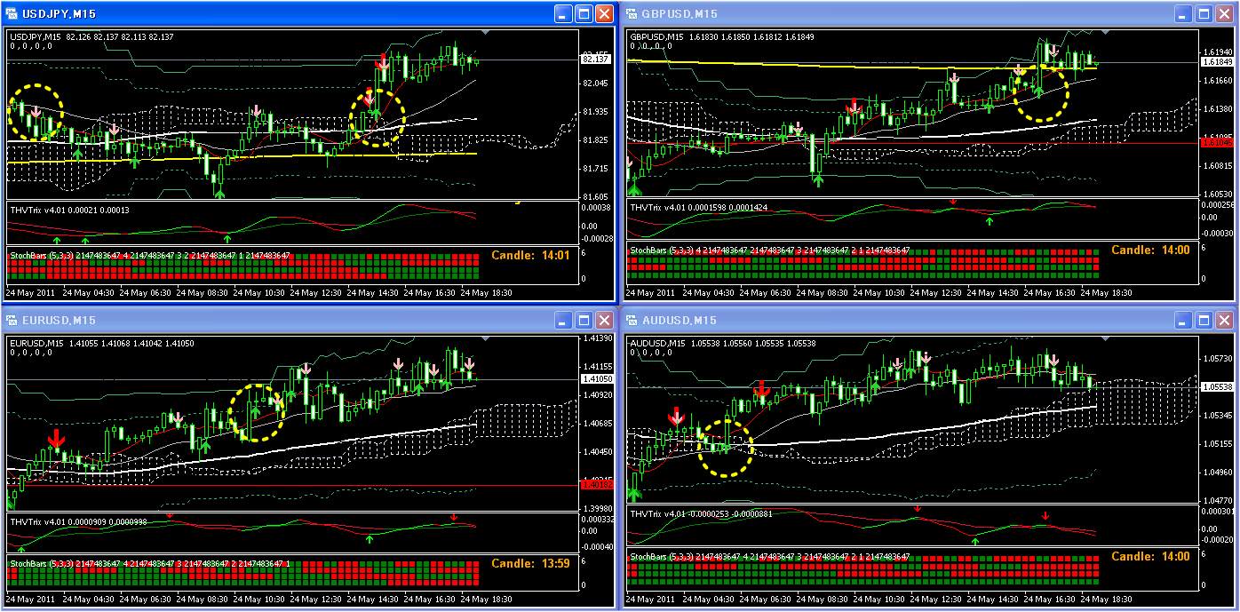Viewport: 1240px width, 612px height.
Task: Click the current price tag 1.41050
Action: (595, 379)
